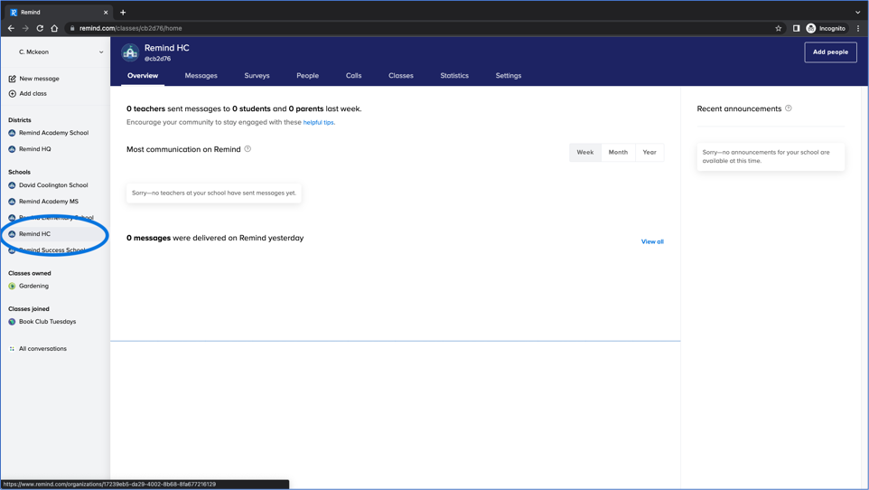Switch time range to Month
Image resolution: width=869 pixels, height=490 pixels.
click(x=618, y=152)
